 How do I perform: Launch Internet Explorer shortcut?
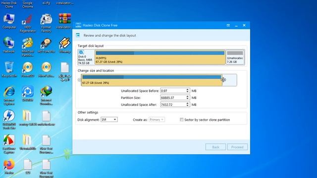(9, 95)
